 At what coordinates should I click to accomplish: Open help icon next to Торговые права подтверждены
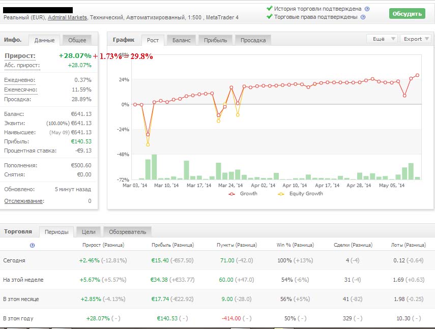click(x=363, y=17)
